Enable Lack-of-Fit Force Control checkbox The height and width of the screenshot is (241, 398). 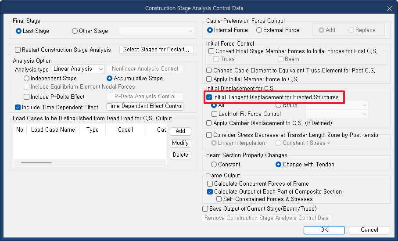point(214,114)
